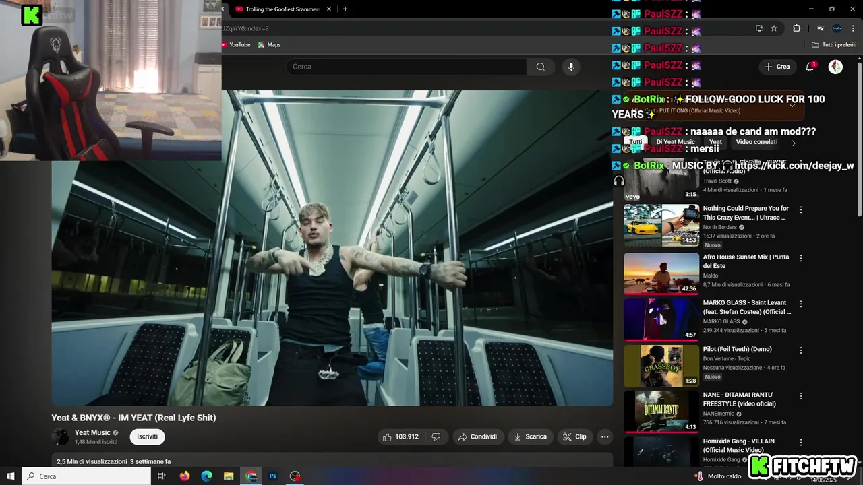Open the Tutti i preferiti bookmarks folder

click(834, 45)
